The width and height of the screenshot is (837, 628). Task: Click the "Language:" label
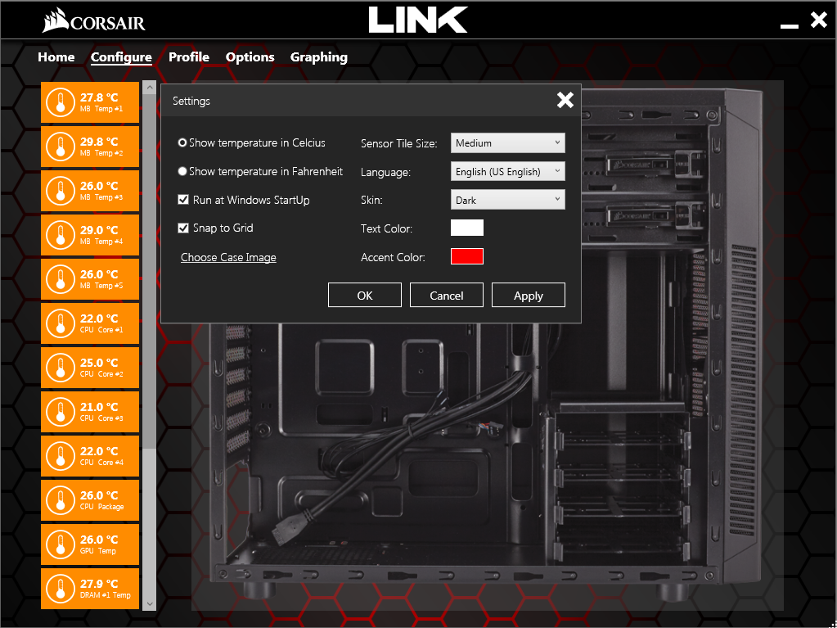point(386,173)
